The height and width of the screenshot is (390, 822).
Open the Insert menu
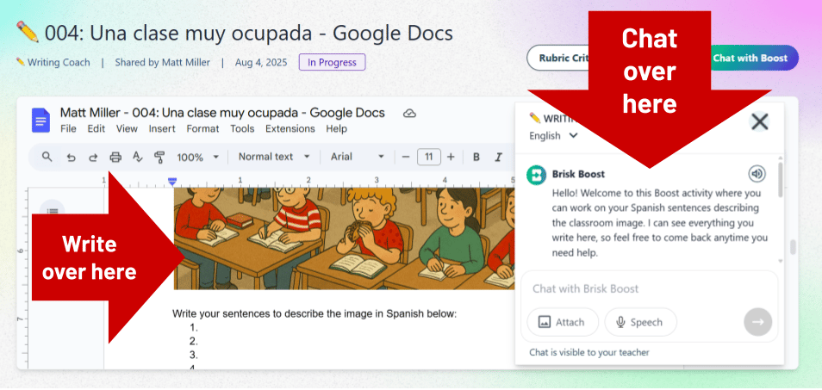[x=162, y=129]
